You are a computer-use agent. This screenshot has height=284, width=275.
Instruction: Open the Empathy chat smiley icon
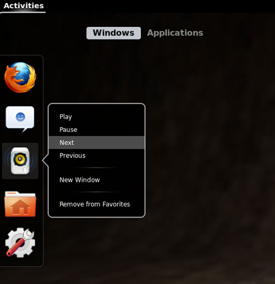tap(20, 119)
